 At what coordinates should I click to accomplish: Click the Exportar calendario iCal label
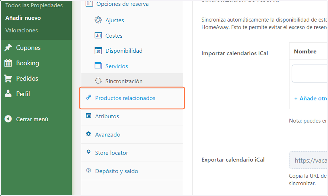click(233, 160)
